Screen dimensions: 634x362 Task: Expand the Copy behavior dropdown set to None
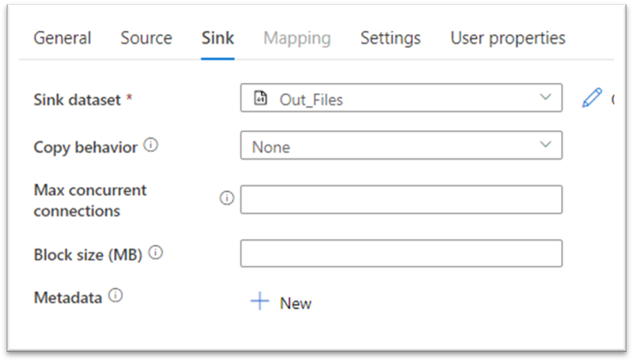click(x=401, y=145)
